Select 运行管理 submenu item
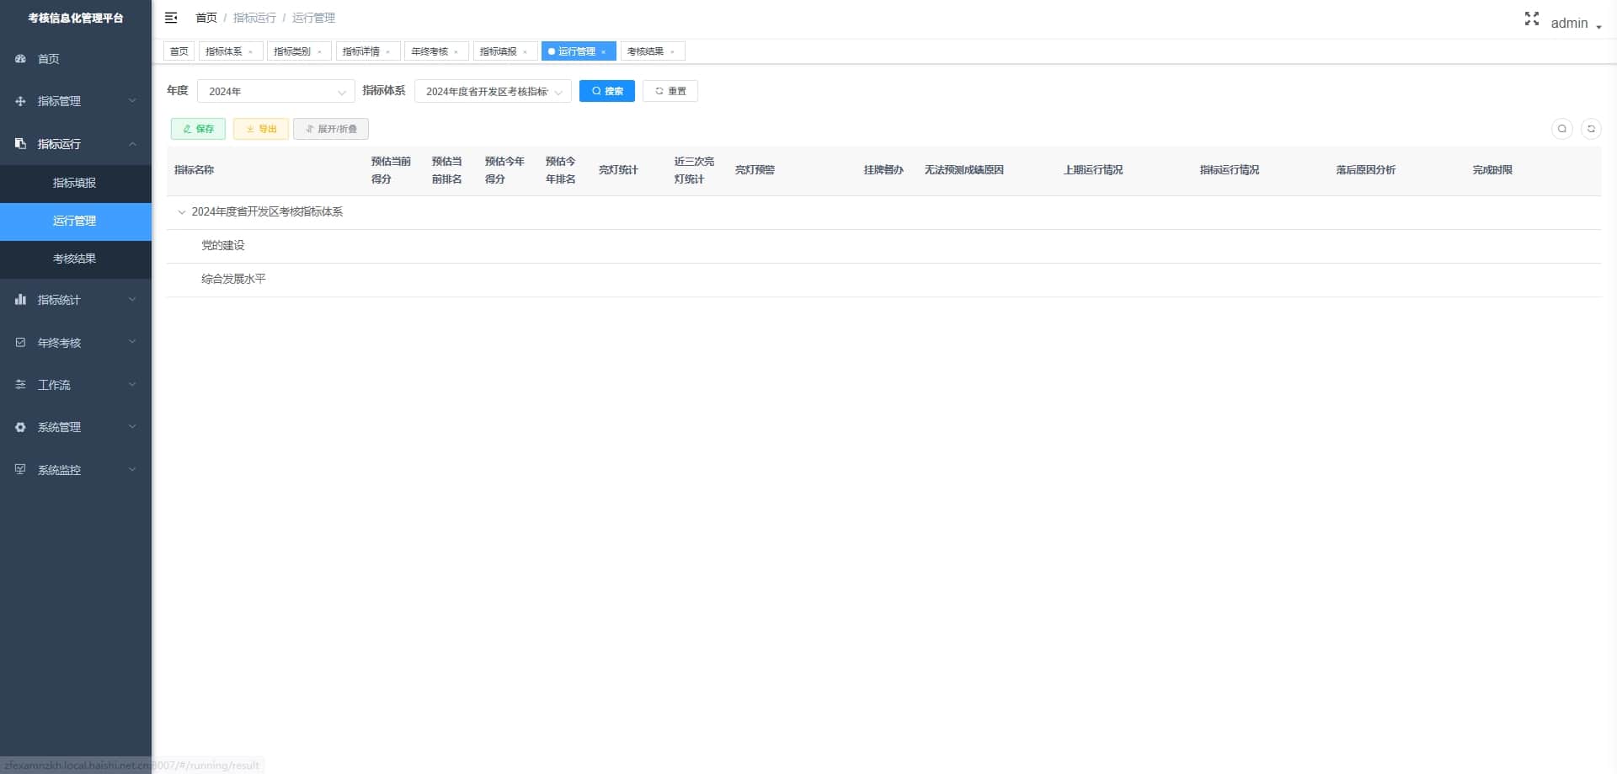 (76, 221)
